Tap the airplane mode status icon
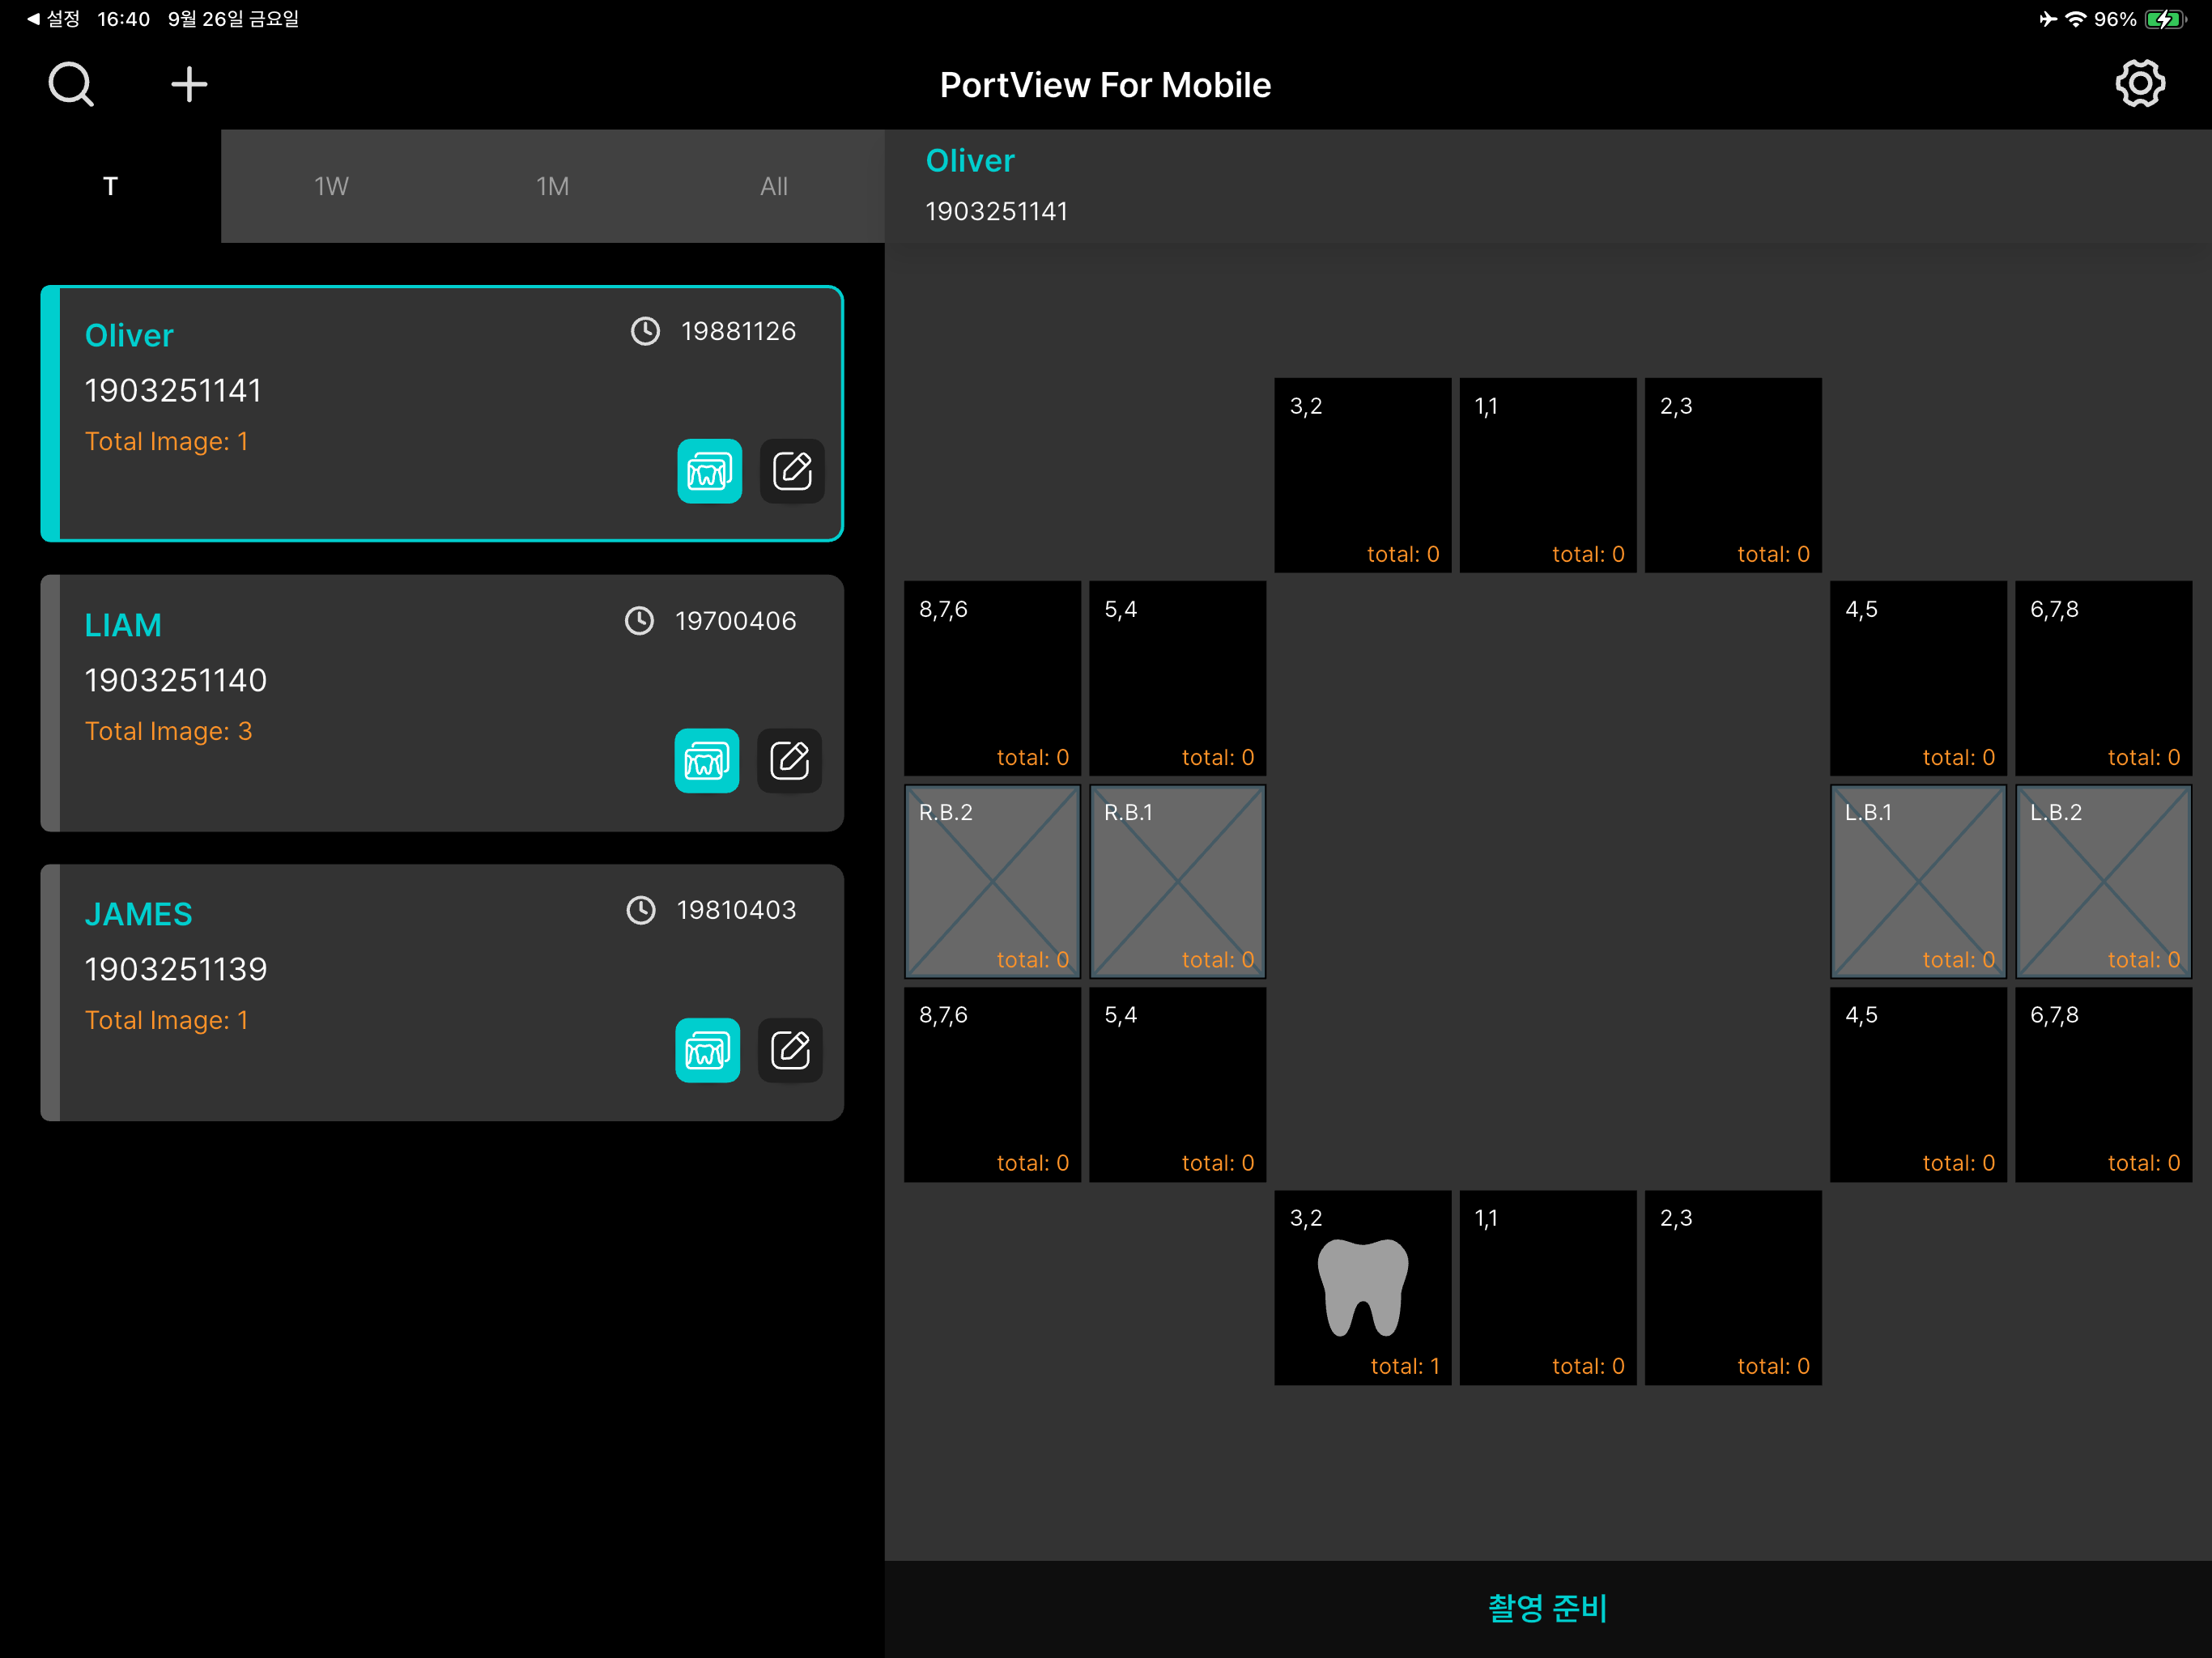This screenshot has height=1658, width=2212. 2048,19
